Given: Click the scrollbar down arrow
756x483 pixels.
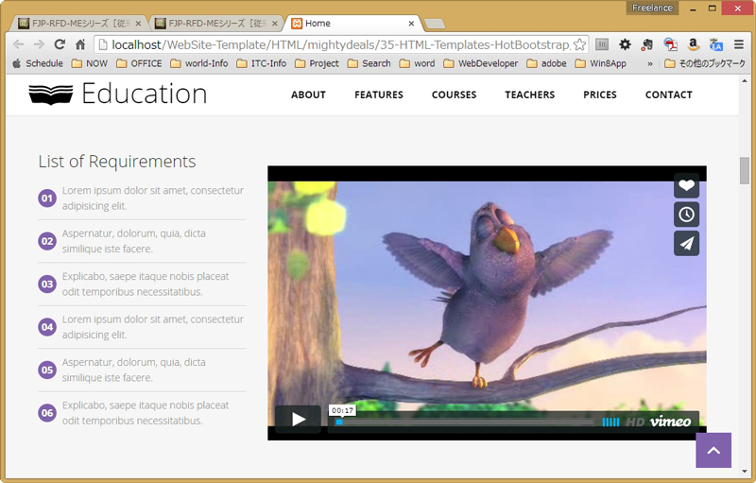Looking at the screenshot, I should (x=745, y=471).
